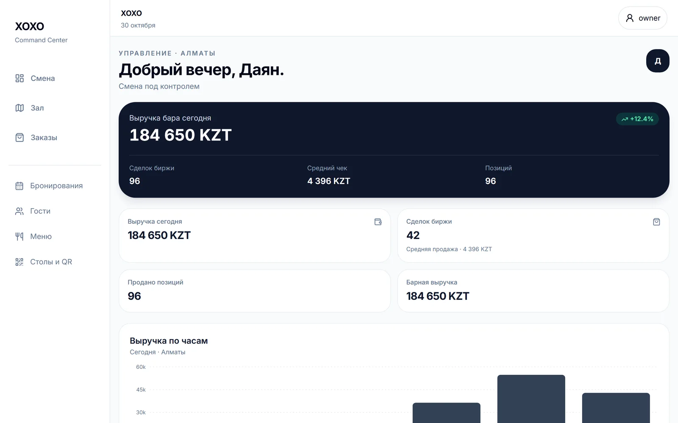Click the tallest bar in hourly chart
Image resolution: width=678 pixels, height=423 pixels.
(x=531, y=398)
